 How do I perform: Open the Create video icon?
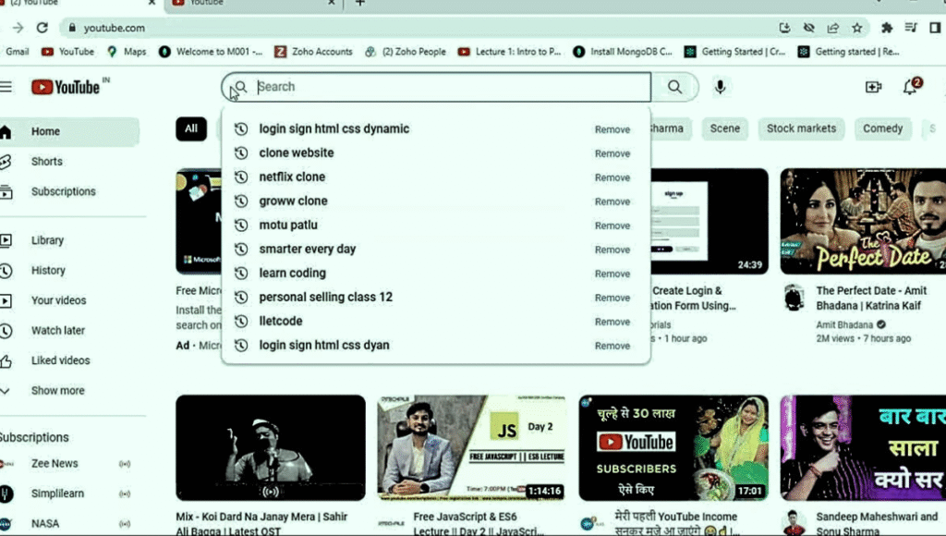[873, 87]
